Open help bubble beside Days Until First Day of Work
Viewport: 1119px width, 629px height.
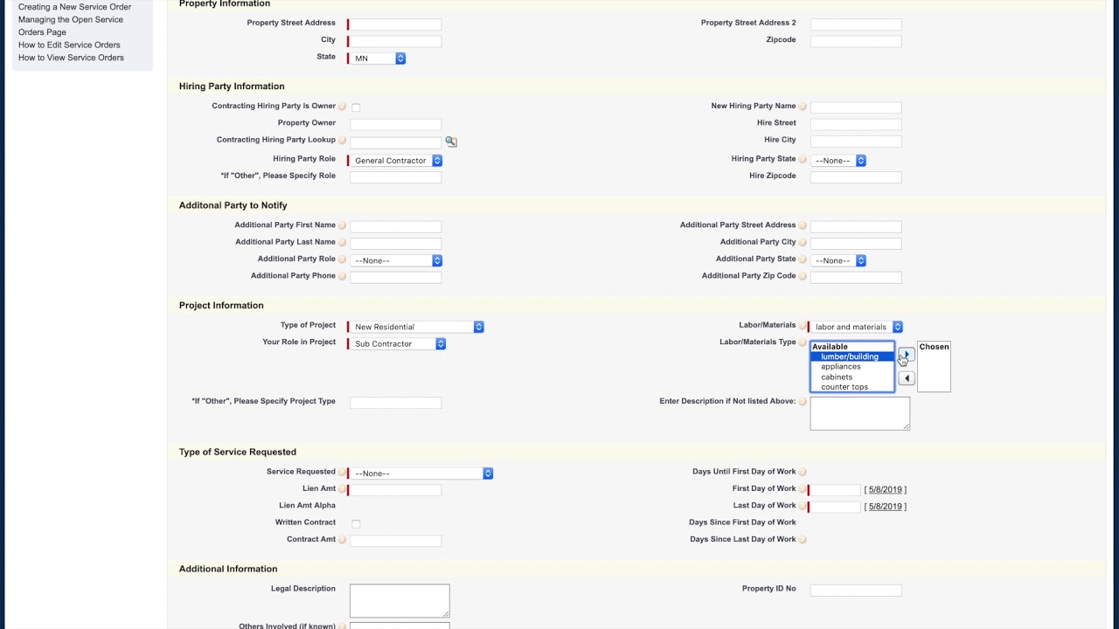click(803, 473)
